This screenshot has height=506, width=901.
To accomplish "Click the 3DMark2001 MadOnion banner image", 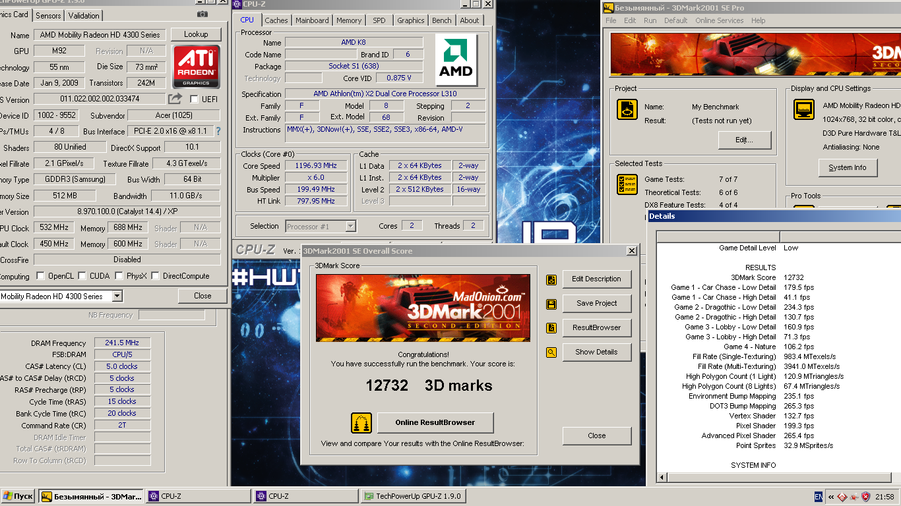I will pos(423,308).
